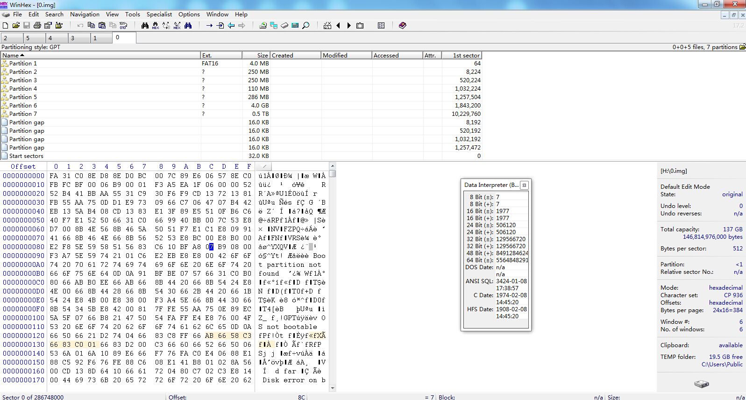Click the black right triangle icon
Viewport: 746px width, 400px height.
(x=349, y=25)
